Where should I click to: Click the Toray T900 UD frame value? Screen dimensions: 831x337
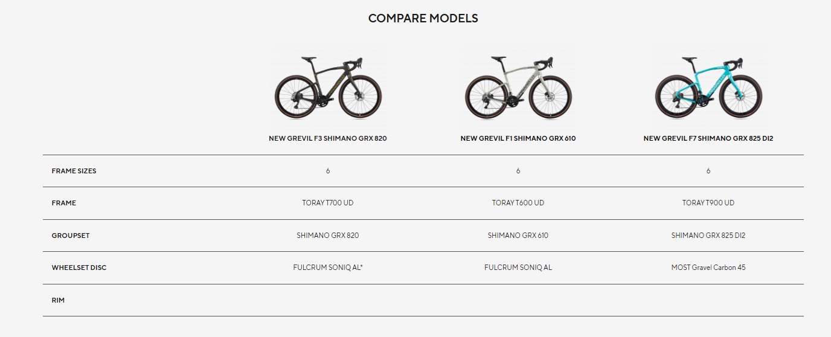708,203
